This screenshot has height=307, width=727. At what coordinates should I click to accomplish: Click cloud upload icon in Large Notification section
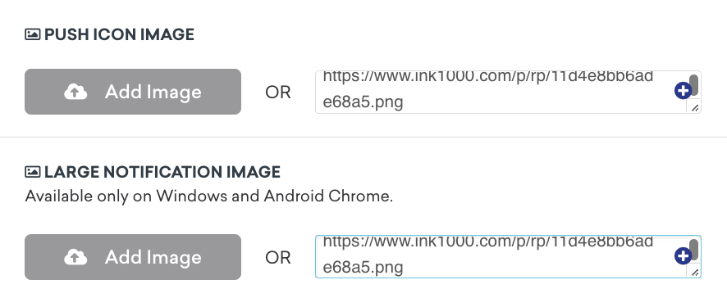point(75,257)
